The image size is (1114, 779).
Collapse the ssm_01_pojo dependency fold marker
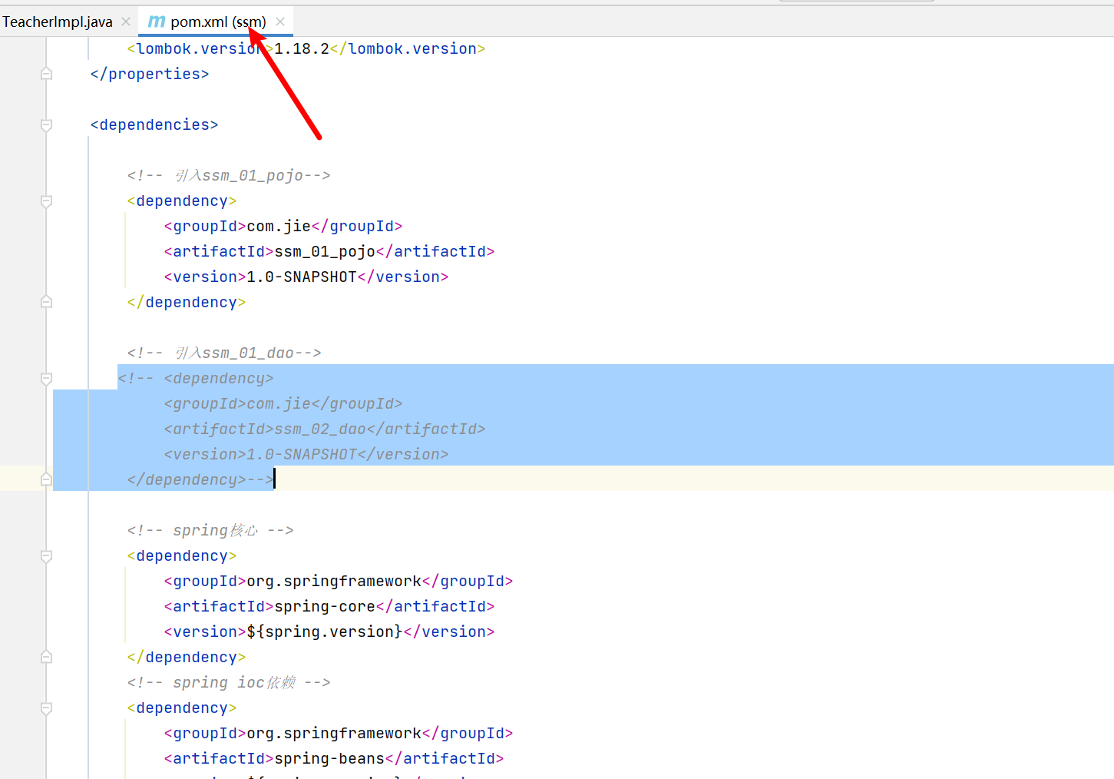click(46, 201)
